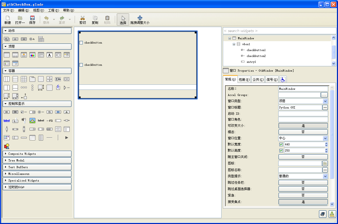
Task: Select the Table container widget in palette
Action: pyautogui.click(x=24, y=79)
